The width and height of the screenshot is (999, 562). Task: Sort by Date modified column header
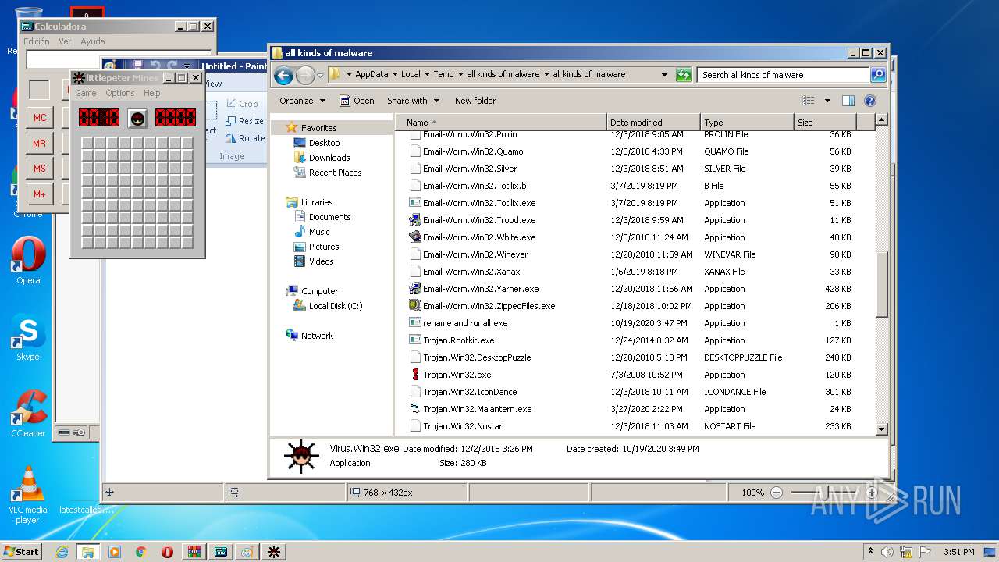652,123
